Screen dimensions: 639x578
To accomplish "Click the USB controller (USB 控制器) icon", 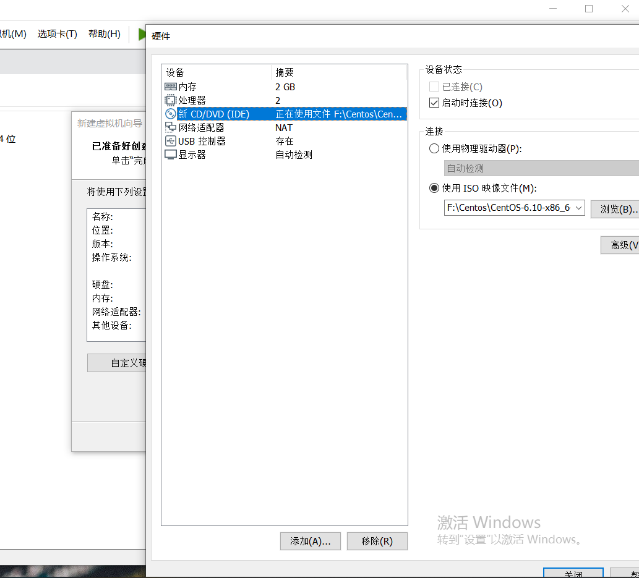I will pos(170,141).
